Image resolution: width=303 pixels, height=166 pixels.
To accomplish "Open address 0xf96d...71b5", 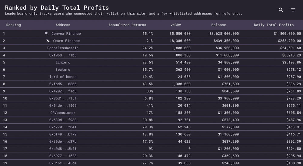I will [63, 55].
